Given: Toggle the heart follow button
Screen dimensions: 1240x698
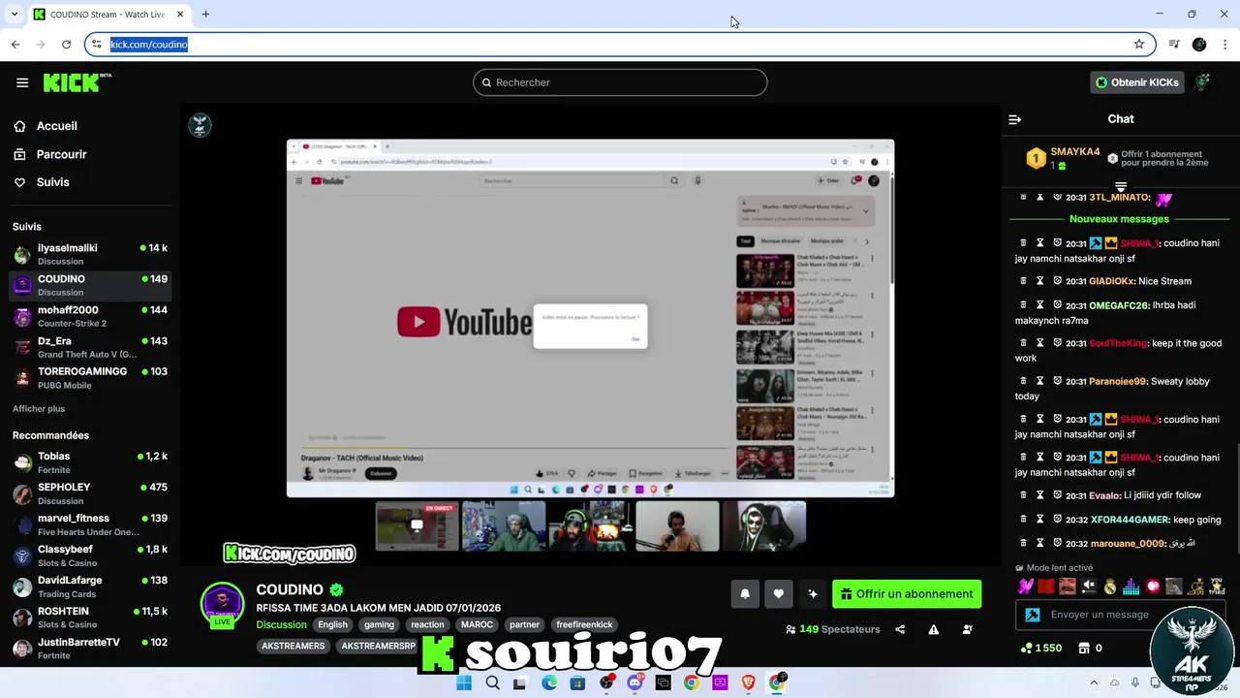Looking at the screenshot, I should point(779,594).
